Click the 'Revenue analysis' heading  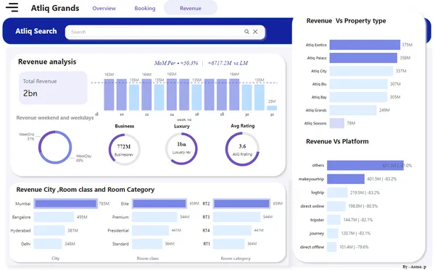(x=47, y=62)
